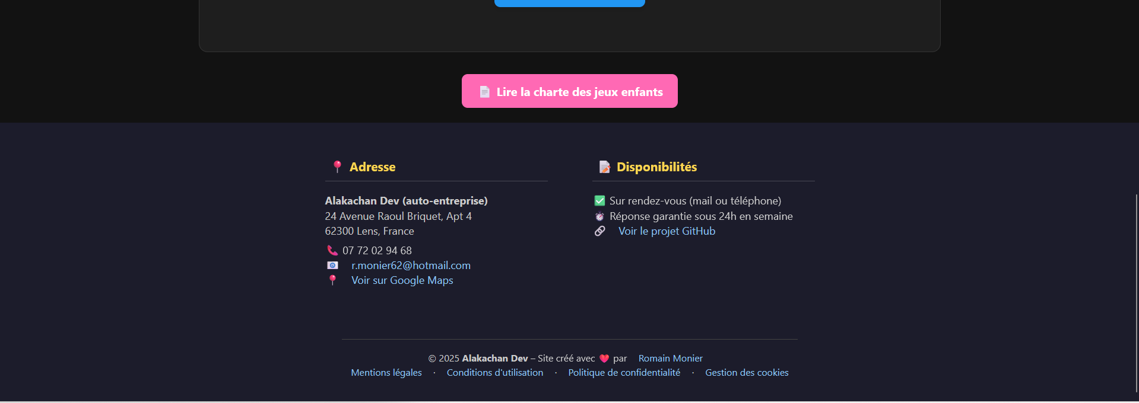Viewport: 1139px width, 403px height.
Task: Click the green checkmark icon for Sur rendez-vous
Action: coord(599,201)
